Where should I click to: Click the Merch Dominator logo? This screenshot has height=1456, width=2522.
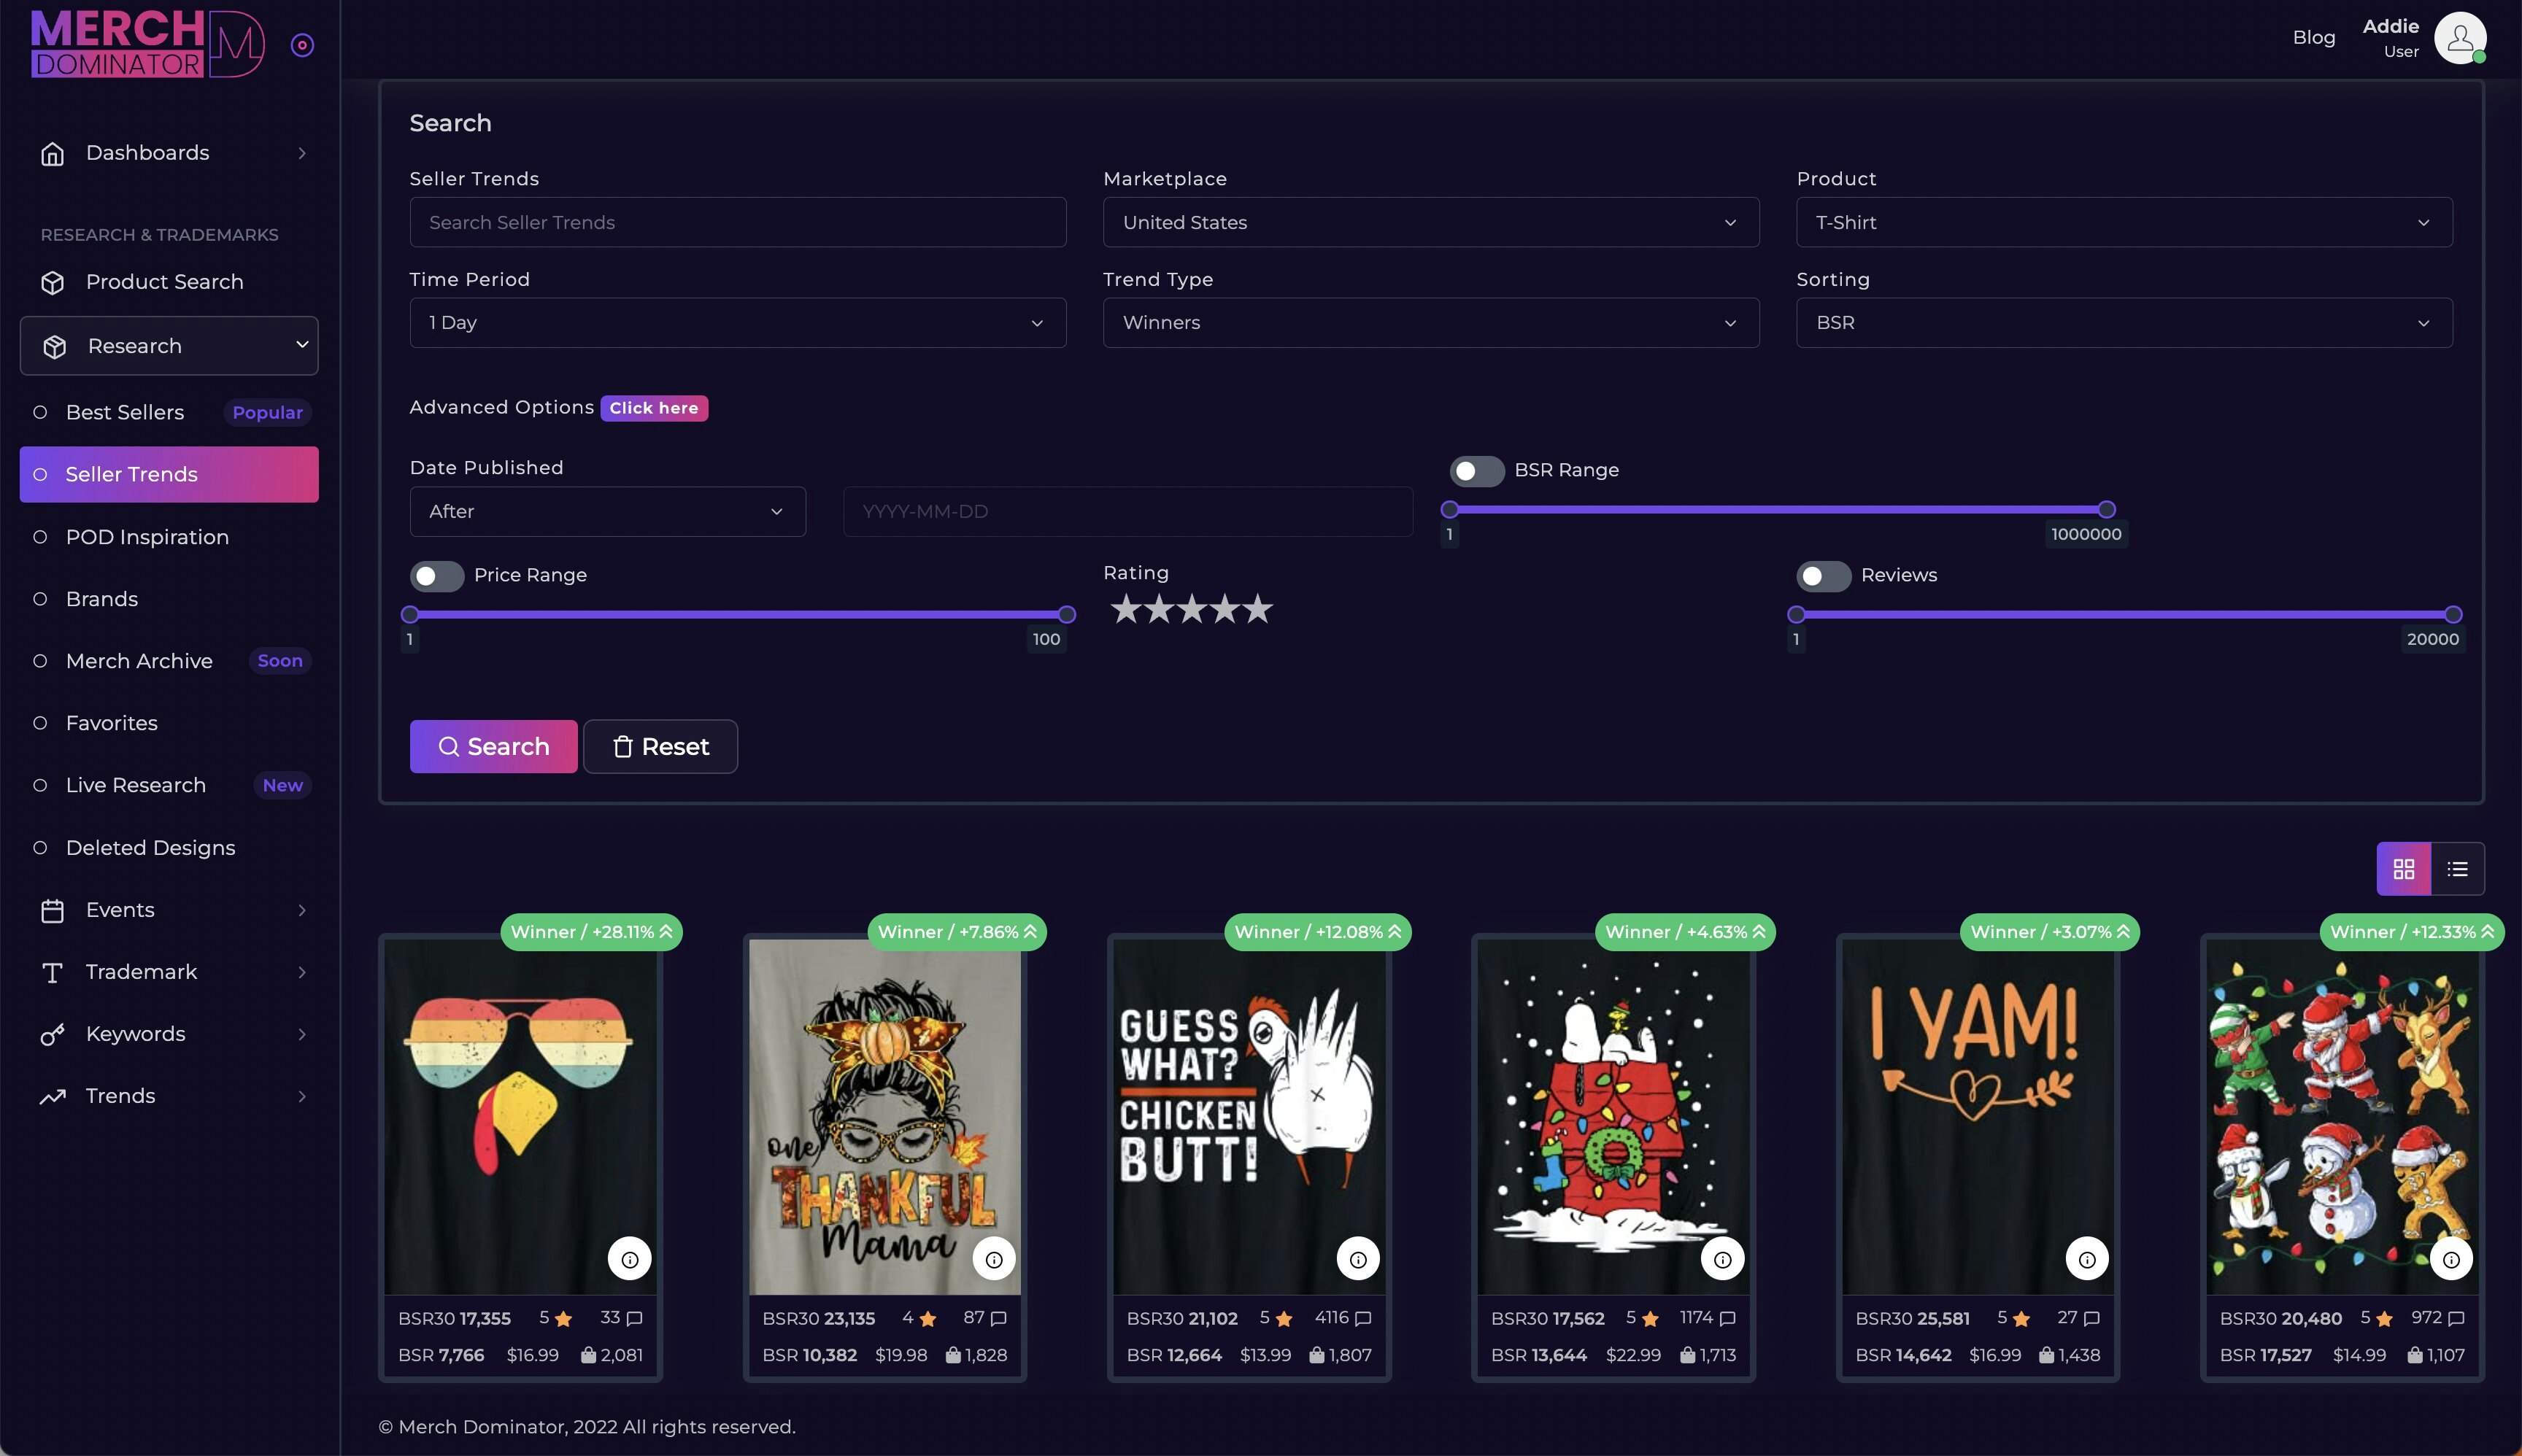click(x=147, y=44)
